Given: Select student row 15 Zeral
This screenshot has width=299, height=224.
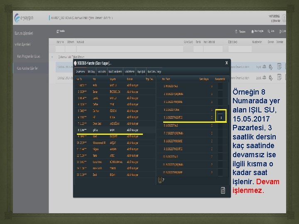Looking at the screenshot, I should pos(115,175).
